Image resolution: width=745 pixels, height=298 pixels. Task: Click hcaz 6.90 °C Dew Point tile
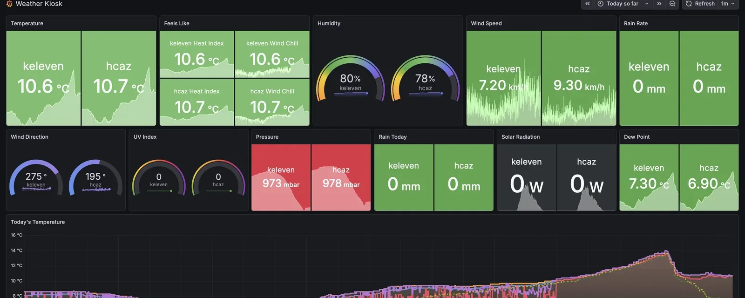point(709,177)
